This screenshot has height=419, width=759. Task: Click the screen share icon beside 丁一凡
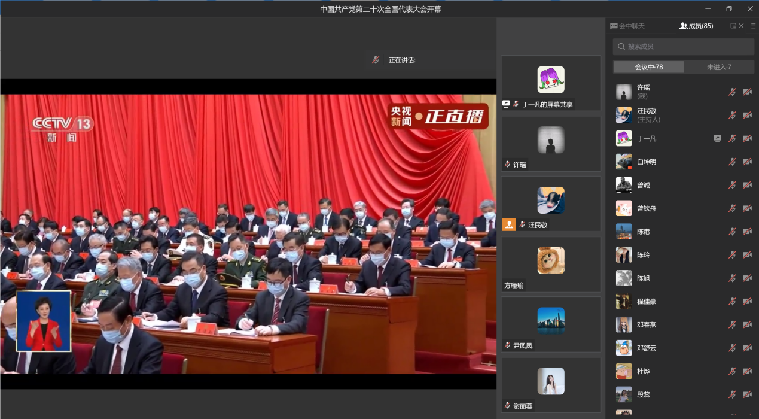[717, 138]
